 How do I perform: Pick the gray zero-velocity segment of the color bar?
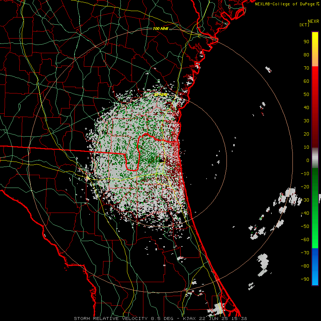315,158
